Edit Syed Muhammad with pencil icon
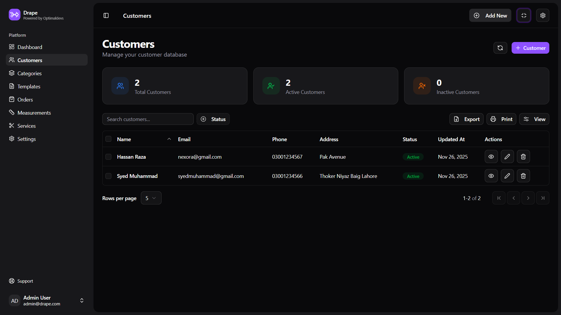This screenshot has width=561, height=315. pos(507,176)
